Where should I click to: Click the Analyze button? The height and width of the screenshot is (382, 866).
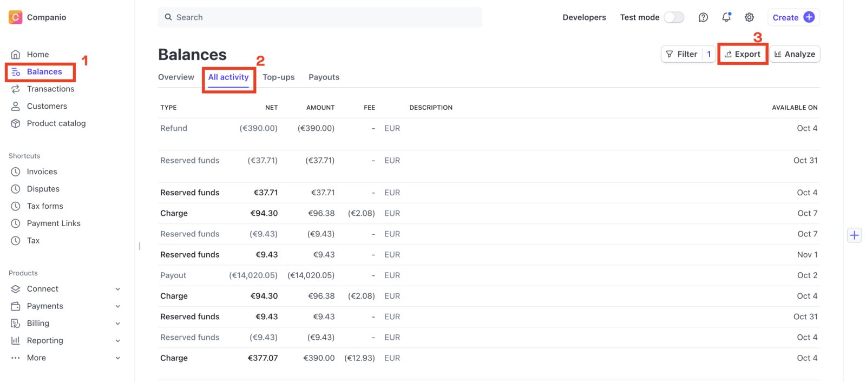coord(795,54)
